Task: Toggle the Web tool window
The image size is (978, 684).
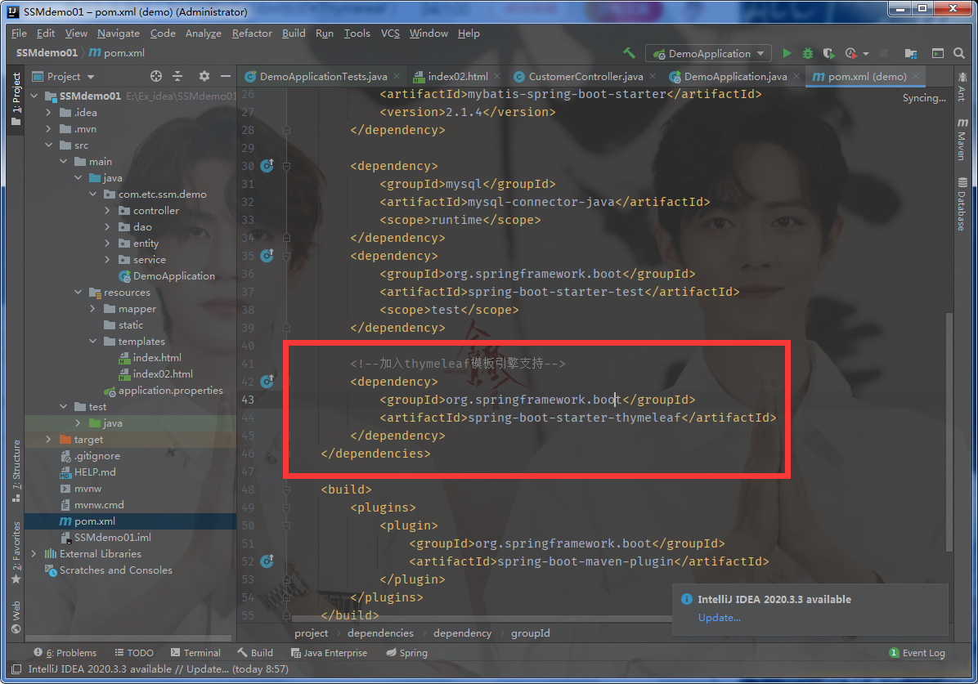Action: coord(16,617)
